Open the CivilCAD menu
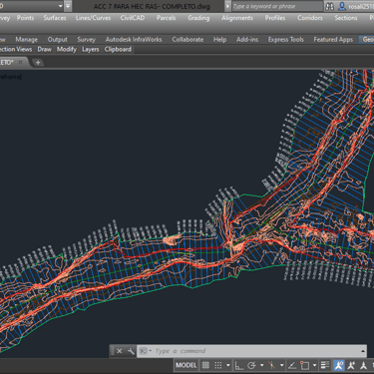 tap(133, 18)
